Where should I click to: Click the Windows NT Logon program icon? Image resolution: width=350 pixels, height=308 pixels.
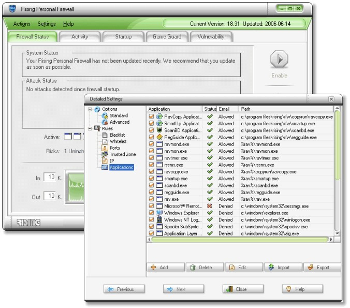[159, 219]
